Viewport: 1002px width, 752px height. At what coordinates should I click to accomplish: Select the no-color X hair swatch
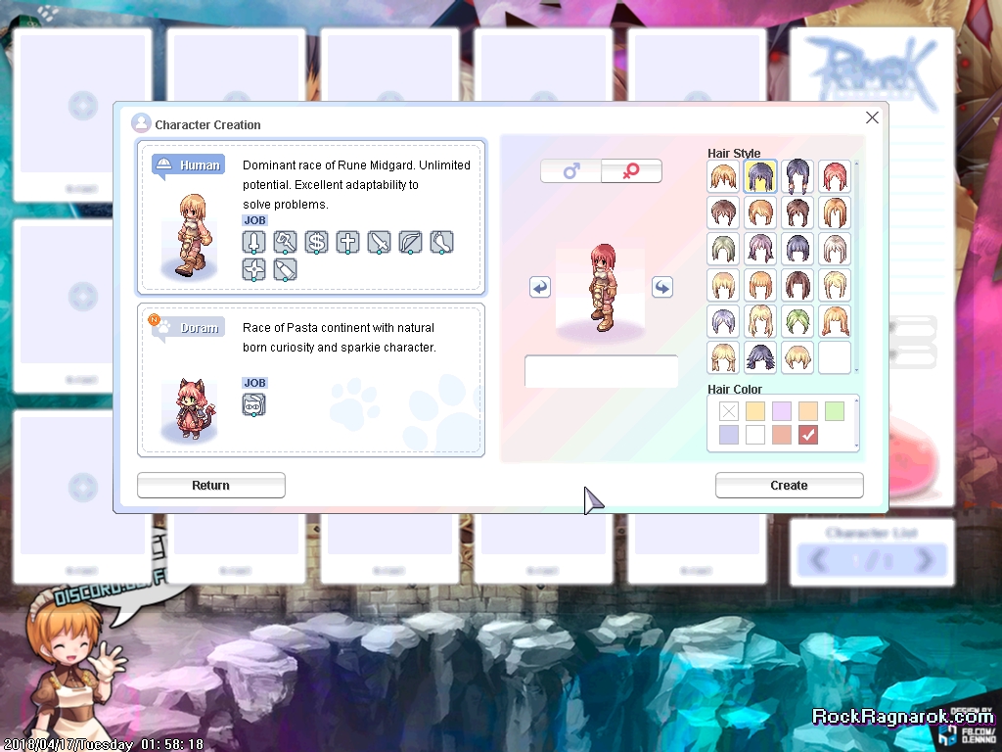click(x=728, y=410)
